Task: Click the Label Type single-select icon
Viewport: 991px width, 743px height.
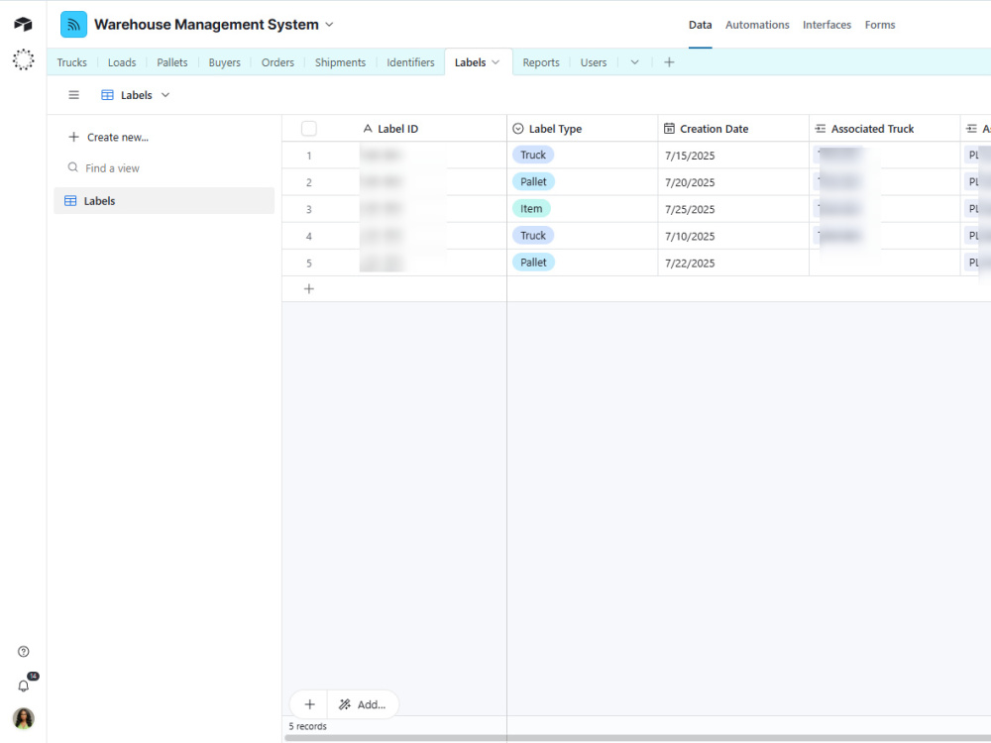Action: (518, 129)
